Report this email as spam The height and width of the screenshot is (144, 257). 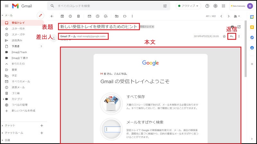click(70, 16)
